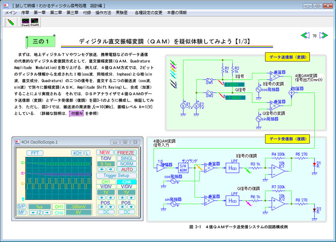Select AUTO trigger mode
Screen dimensions: 336x242
click(127, 170)
